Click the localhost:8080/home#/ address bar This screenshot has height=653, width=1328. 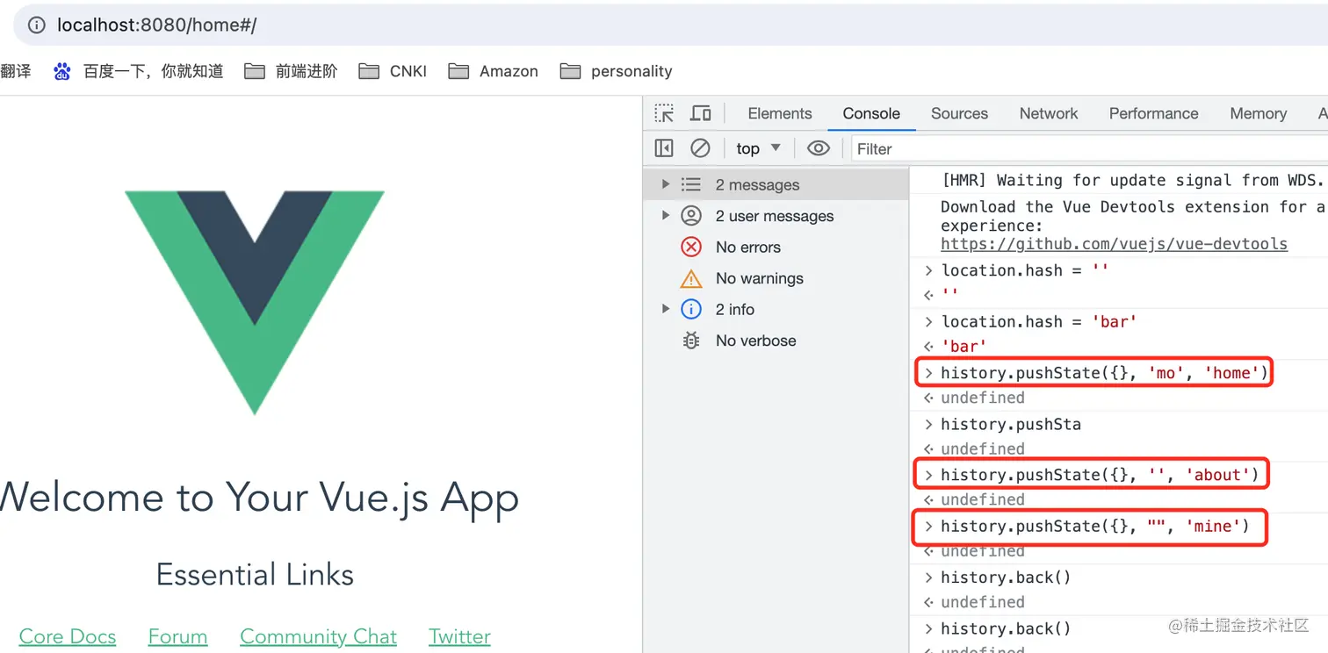click(x=671, y=25)
